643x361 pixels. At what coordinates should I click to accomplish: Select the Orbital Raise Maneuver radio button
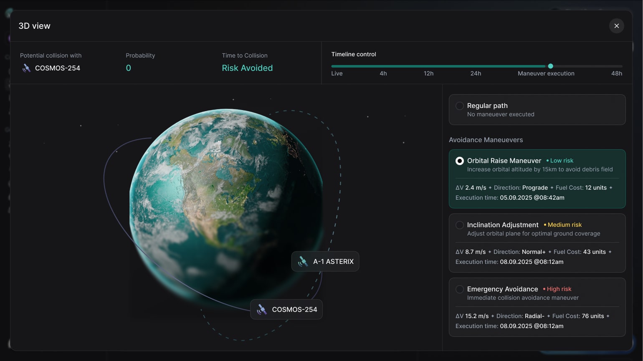[460, 160]
